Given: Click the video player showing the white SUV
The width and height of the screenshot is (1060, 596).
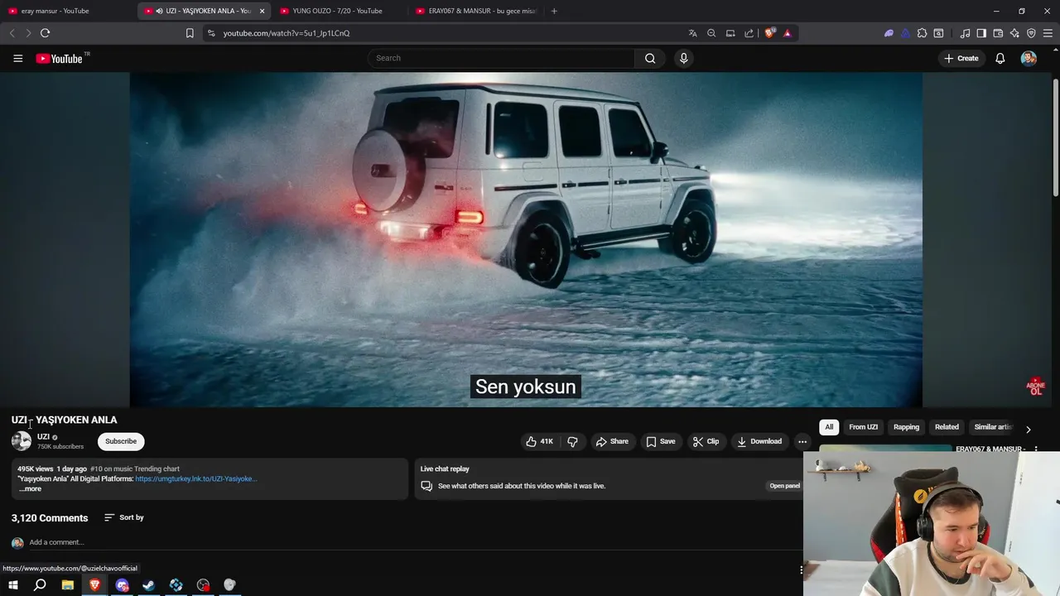Looking at the screenshot, I should tap(526, 239).
